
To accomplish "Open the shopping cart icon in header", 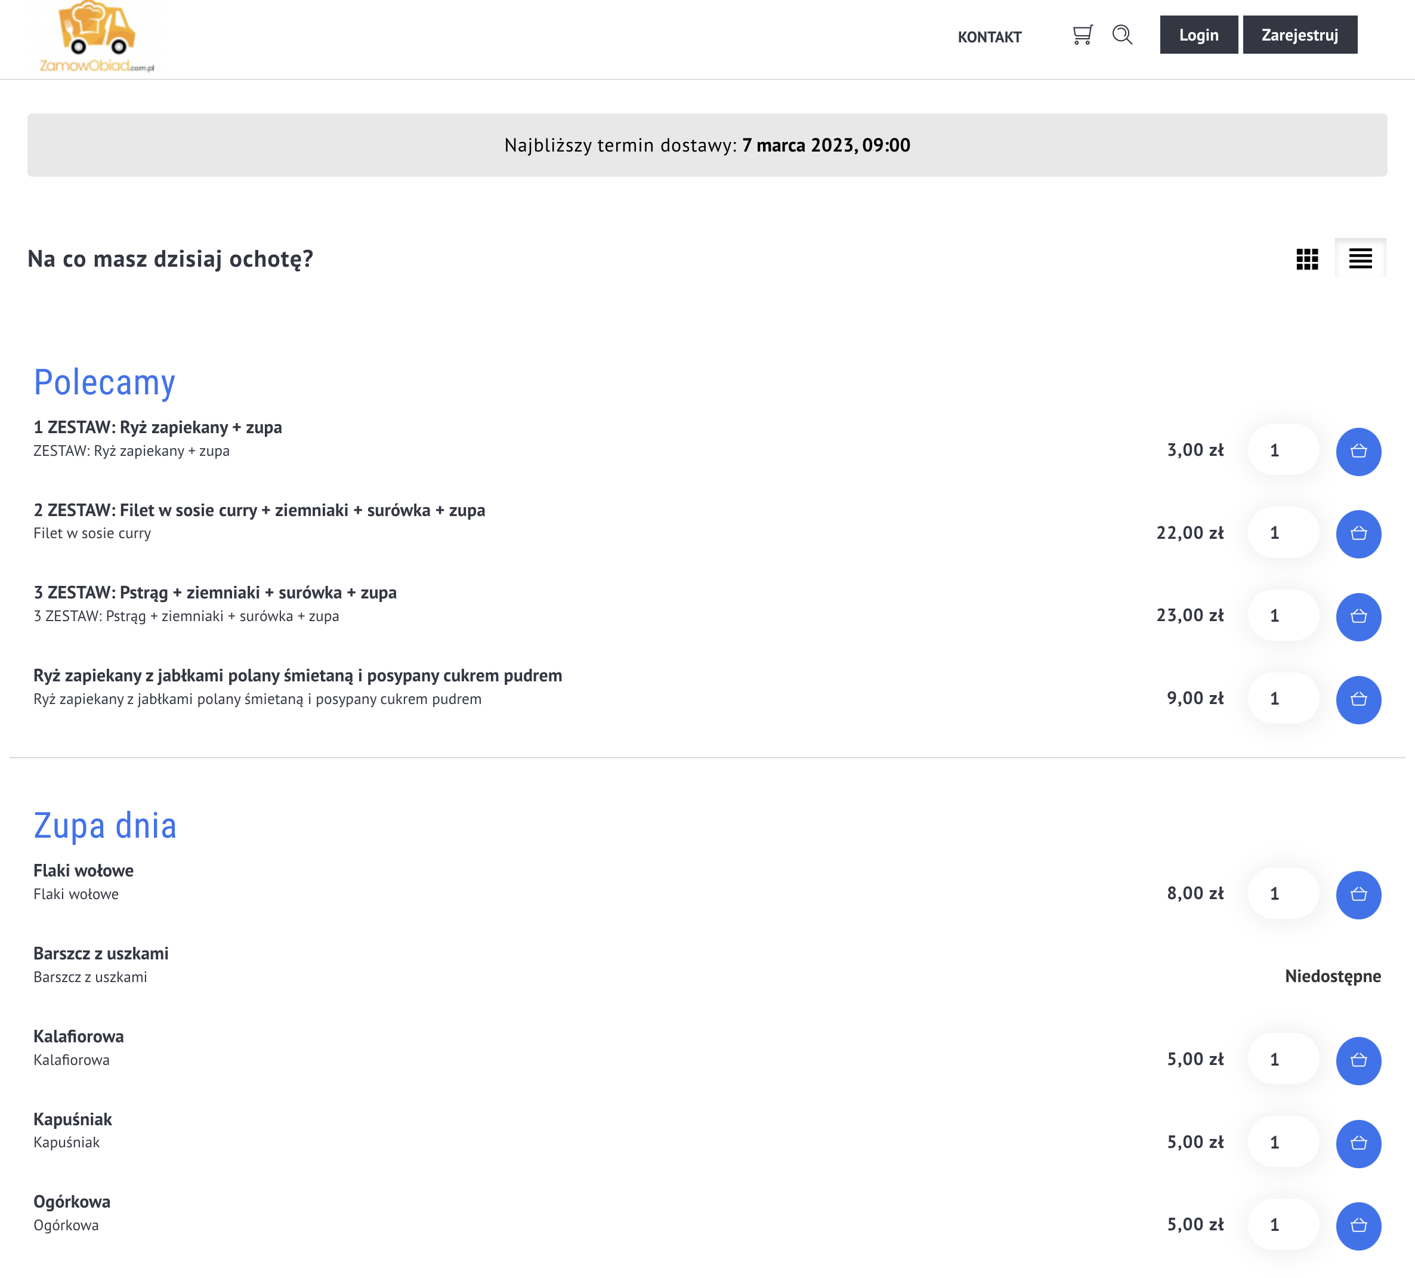I will 1082,35.
